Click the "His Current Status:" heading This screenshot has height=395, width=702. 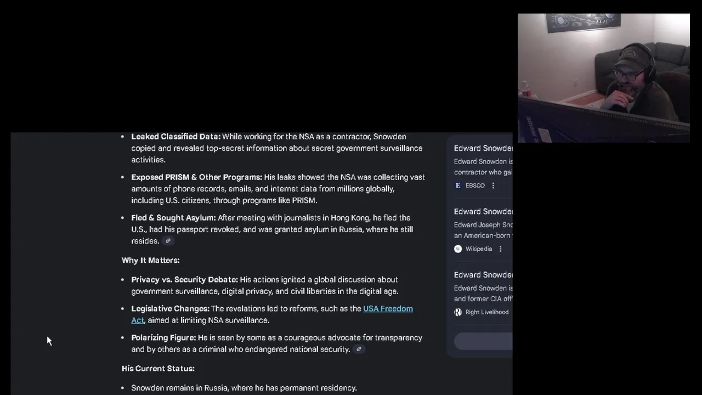point(158,368)
